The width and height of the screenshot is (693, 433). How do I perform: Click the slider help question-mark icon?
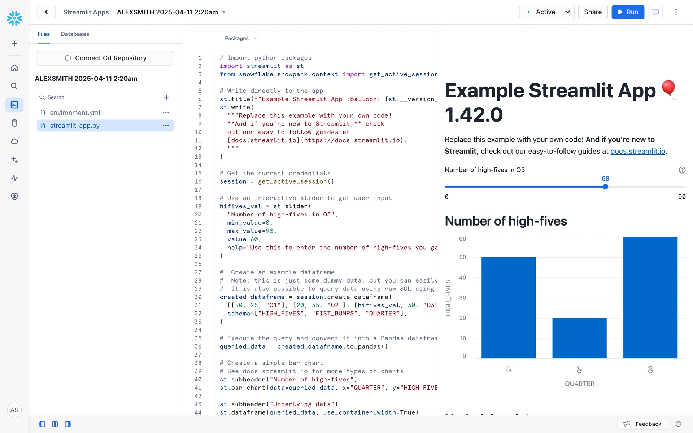[x=682, y=170]
